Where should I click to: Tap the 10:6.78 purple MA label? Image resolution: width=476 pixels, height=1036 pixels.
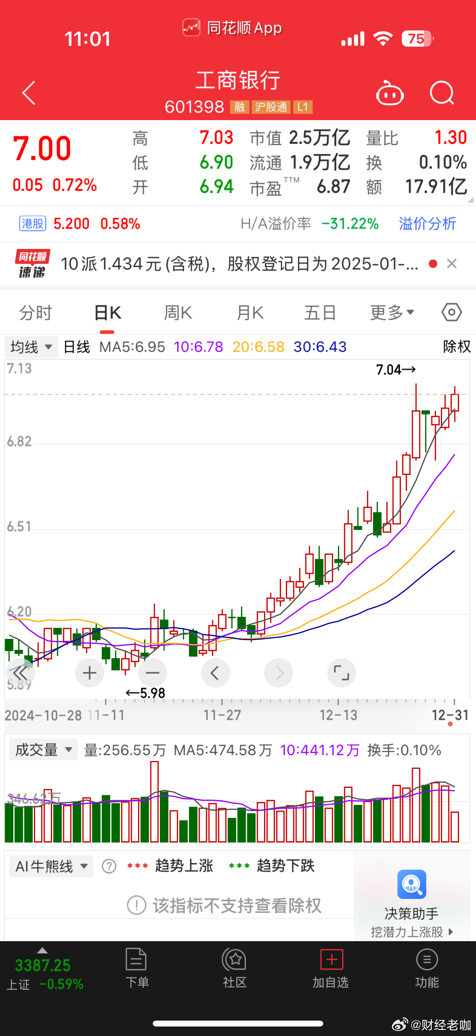point(198,347)
